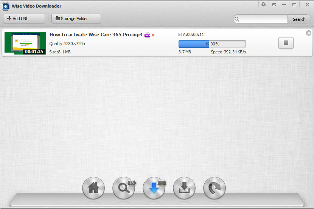Click the 'Speed:392.34 KB/s' text
Image resolution: width=314 pixels, height=209 pixels.
click(x=228, y=52)
